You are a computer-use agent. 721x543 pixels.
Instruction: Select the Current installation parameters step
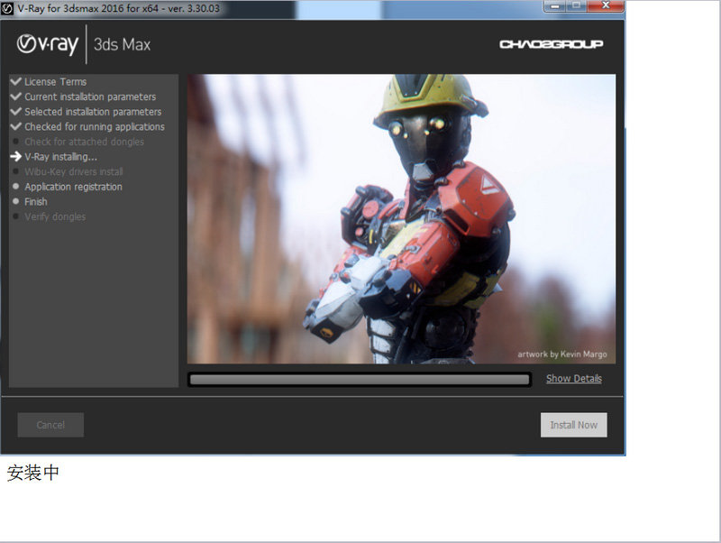coord(90,97)
